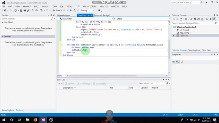Expand the Form1.vb tree node

(x=174, y=36)
